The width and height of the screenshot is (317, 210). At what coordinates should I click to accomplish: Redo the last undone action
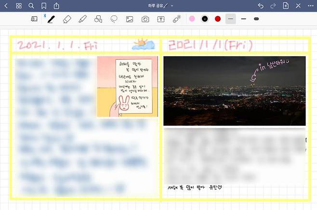click(273, 6)
